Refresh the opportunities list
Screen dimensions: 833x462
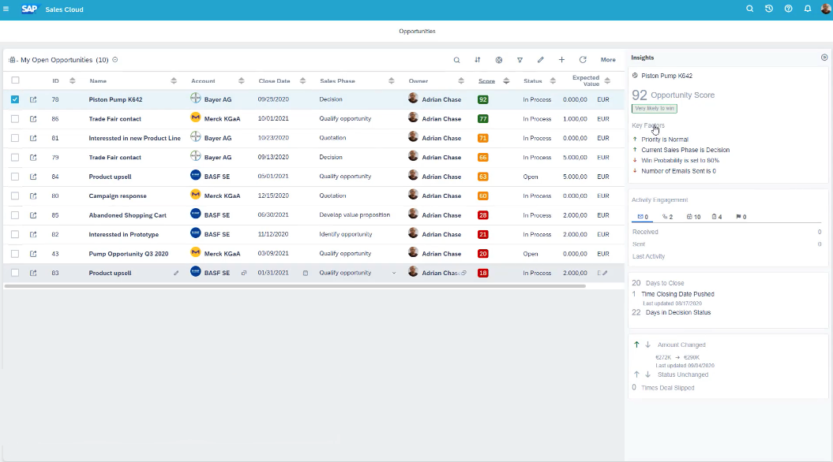click(x=583, y=60)
